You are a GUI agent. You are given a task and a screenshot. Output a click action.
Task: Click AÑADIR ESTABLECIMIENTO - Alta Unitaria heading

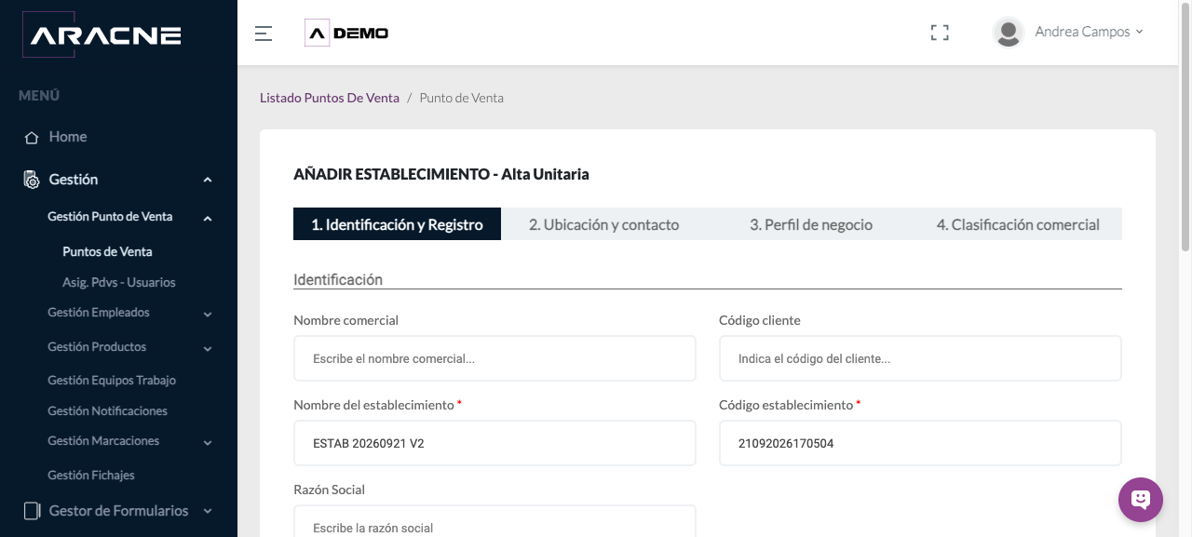click(440, 174)
